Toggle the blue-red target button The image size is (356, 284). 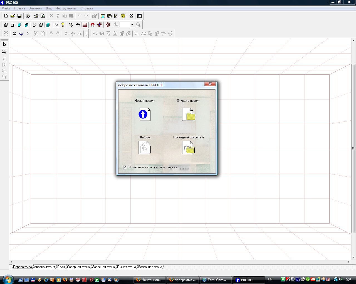pos(100,25)
